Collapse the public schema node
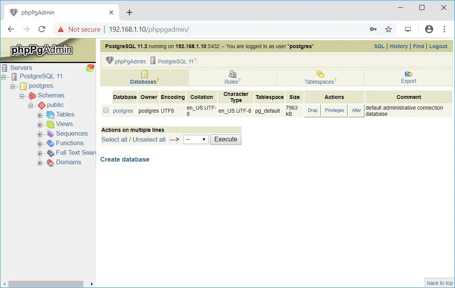Viewport: 455px width, 288px height. [x=31, y=105]
